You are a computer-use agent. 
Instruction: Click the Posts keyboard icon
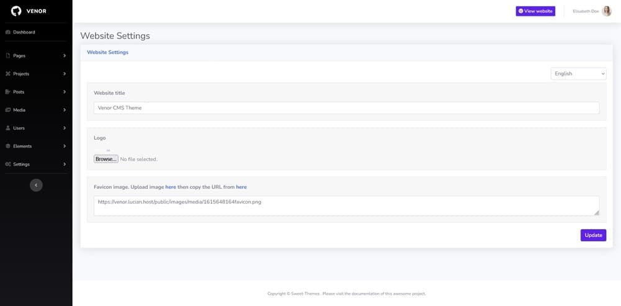click(7, 92)
